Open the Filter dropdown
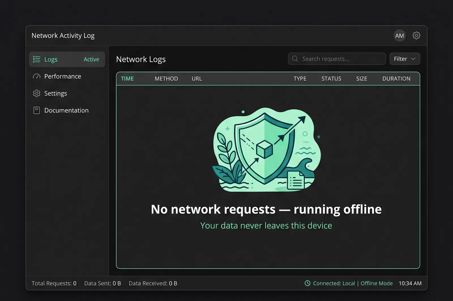Screen dimensions: 453x301 (405, 59)
